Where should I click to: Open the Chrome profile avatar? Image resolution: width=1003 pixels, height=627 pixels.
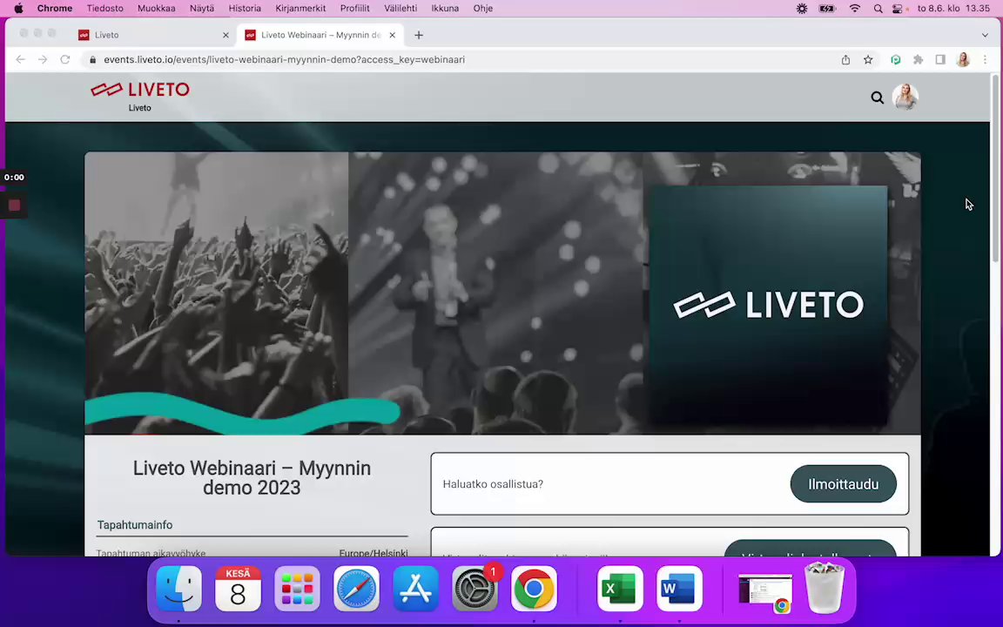click(x=963, y=59)
